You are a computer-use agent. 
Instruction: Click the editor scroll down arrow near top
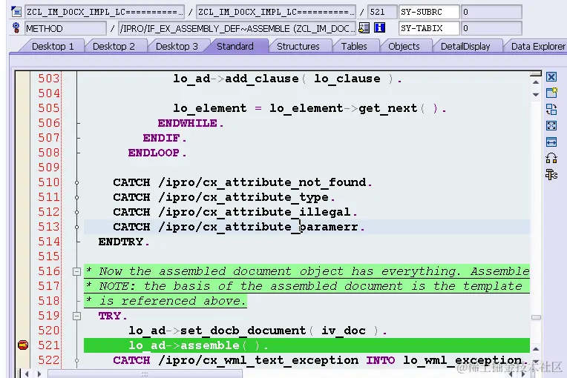tap(536, 95)
